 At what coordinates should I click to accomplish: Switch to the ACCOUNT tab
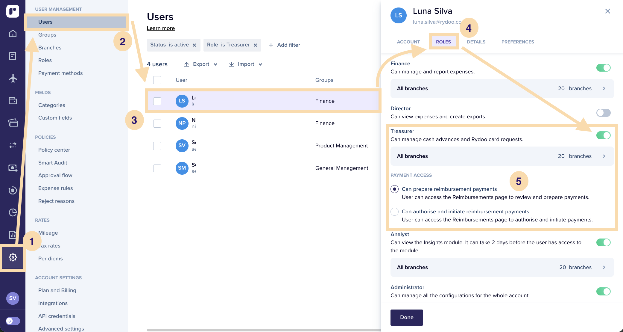408,42
